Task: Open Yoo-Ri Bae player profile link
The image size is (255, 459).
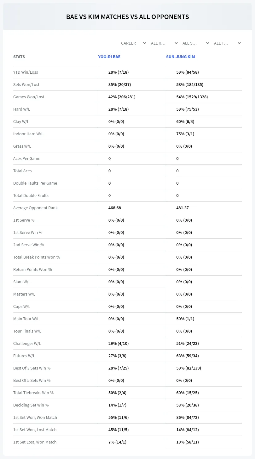Action: tap(109, 57)
